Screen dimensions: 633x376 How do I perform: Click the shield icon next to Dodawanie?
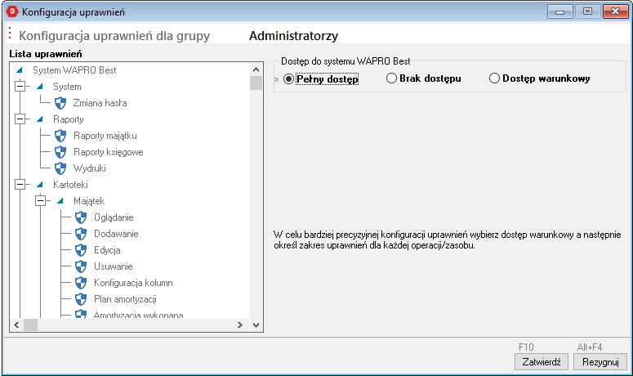coord(81,234)
